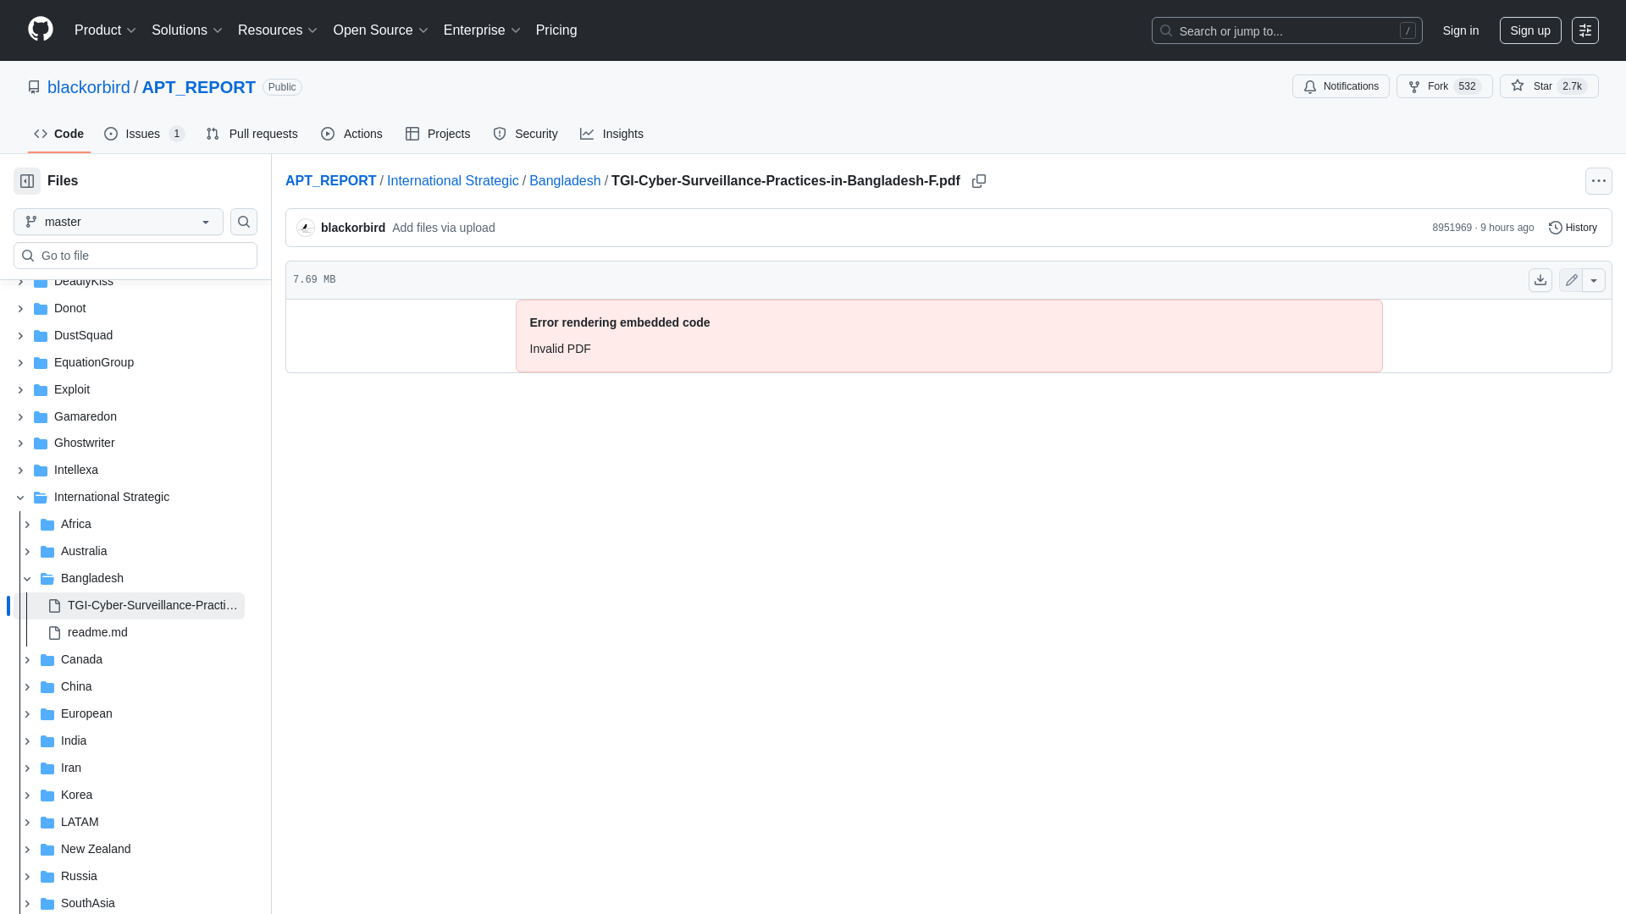Viewport: 1626px width, 914px height.
Task: Open the master branch selector
Action: [x=119, y=222]
